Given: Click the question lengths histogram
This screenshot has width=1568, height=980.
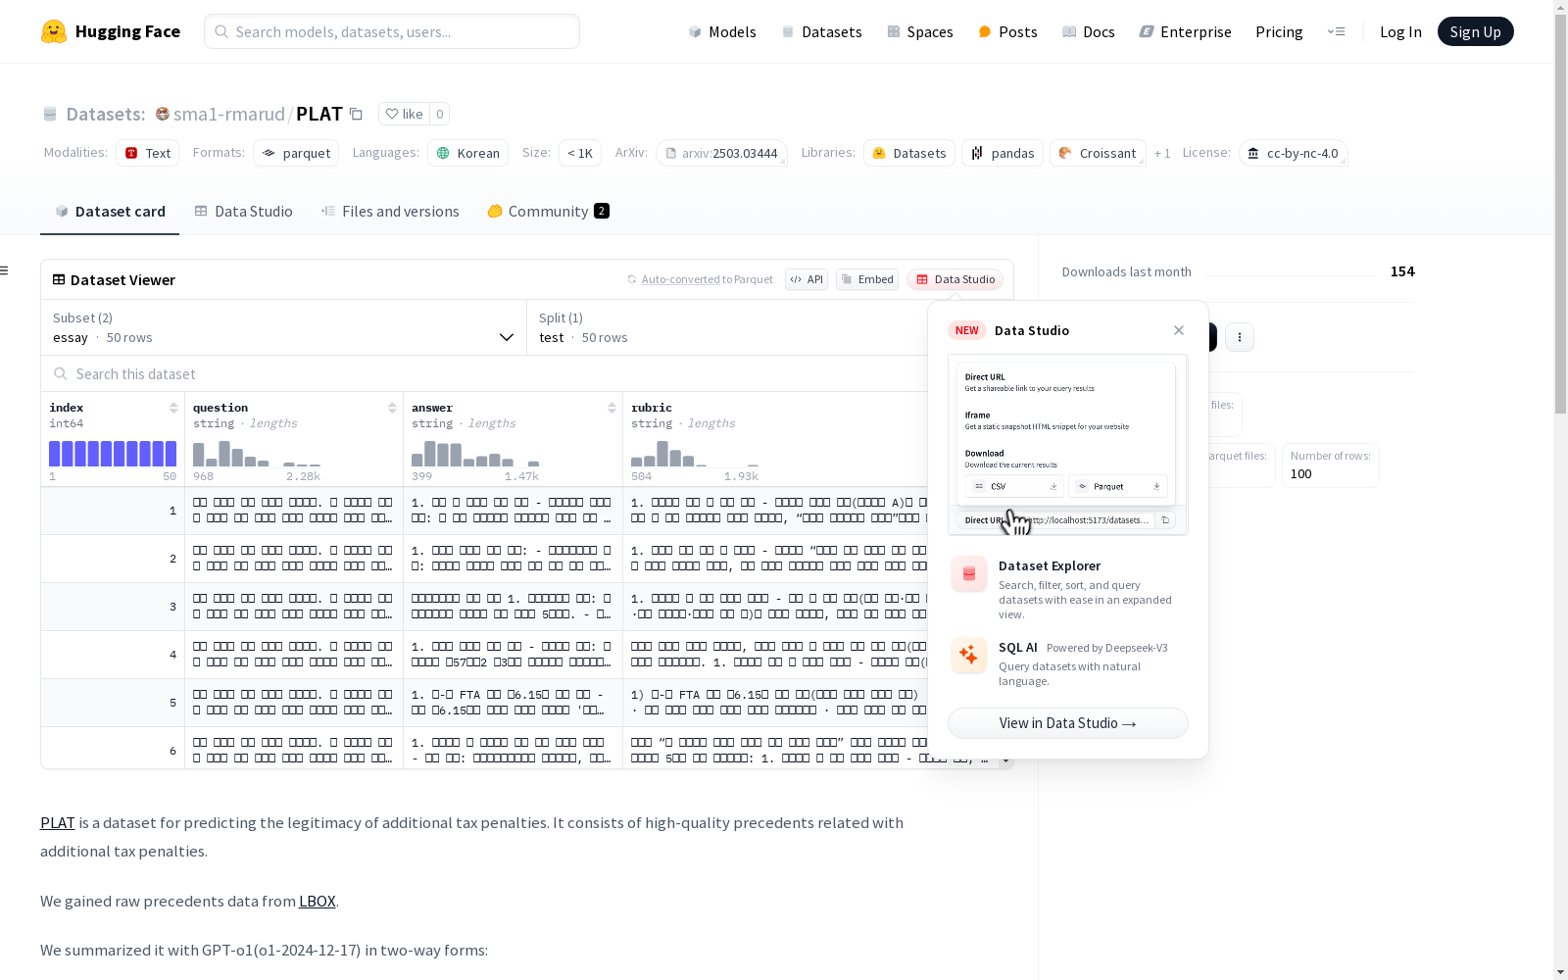Looking at the screenshot, I should tap(257, 454).
